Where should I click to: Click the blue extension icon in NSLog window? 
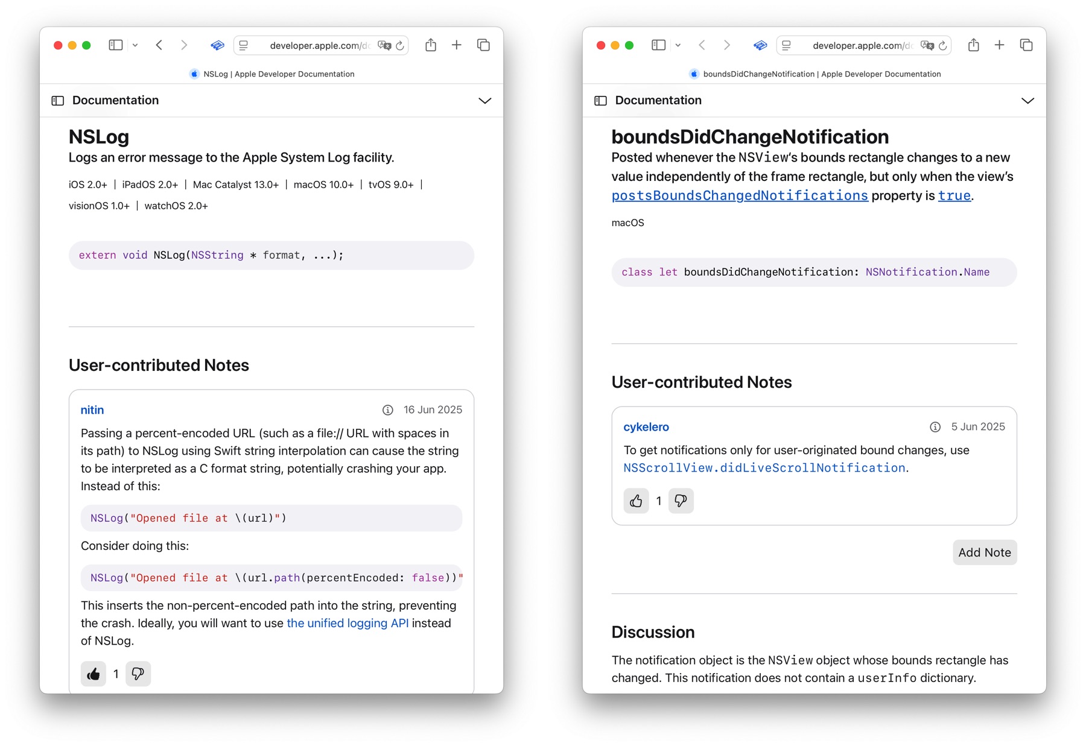(217, 45)
